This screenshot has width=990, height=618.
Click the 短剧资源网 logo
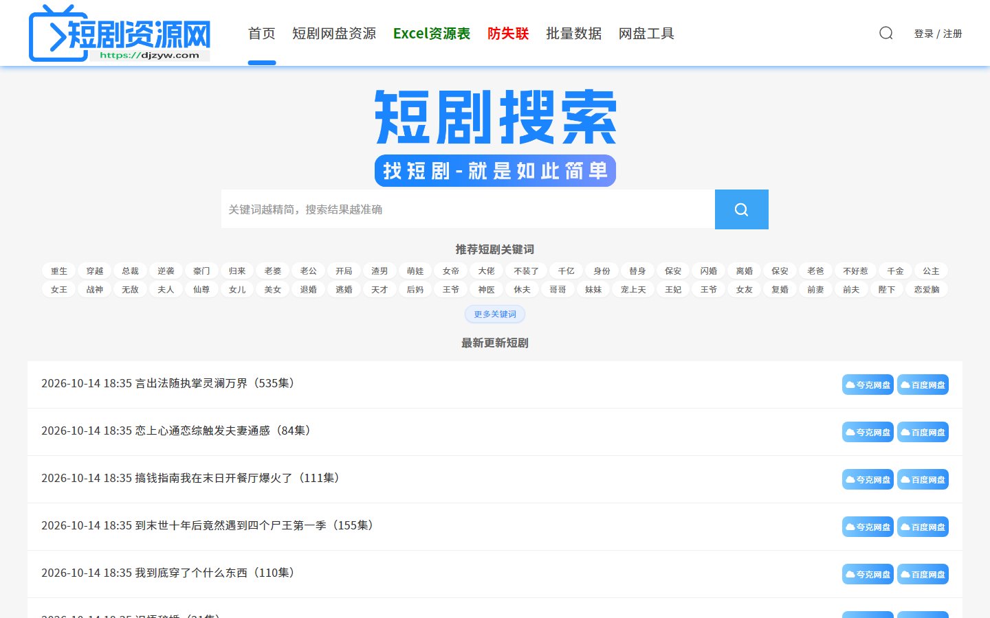pos(120,33)
